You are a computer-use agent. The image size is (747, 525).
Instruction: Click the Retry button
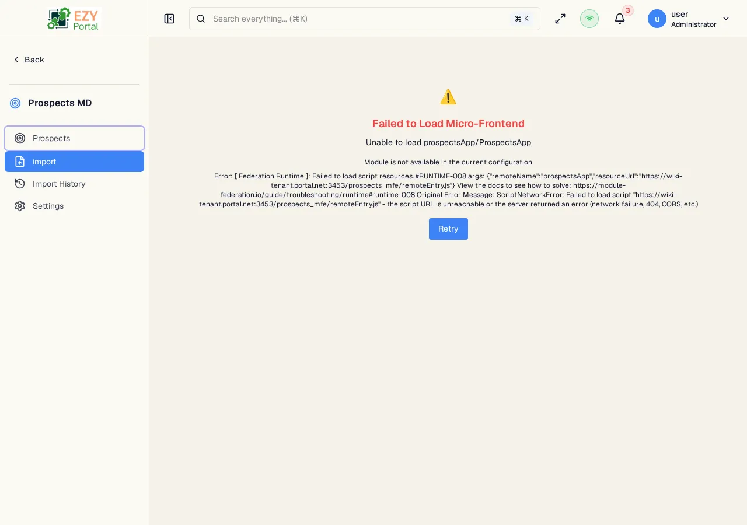coord(448,229)
